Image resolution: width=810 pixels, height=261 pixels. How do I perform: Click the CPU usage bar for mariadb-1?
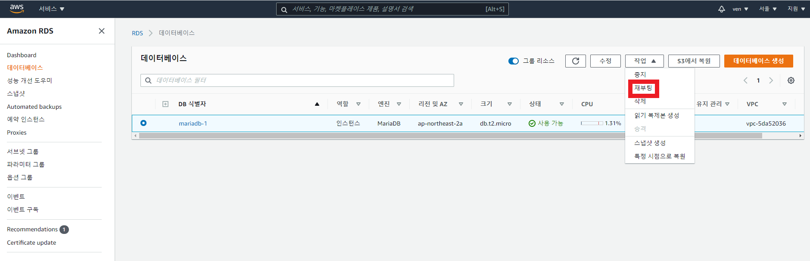592,123
